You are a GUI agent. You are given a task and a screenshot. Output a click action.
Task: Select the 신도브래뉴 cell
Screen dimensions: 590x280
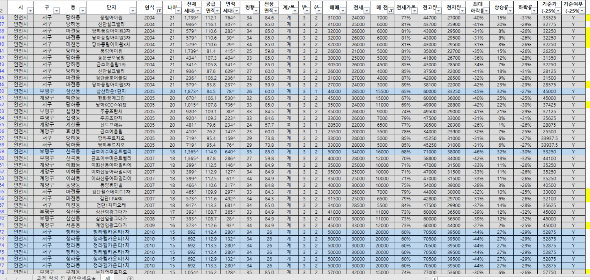(111, 125)
